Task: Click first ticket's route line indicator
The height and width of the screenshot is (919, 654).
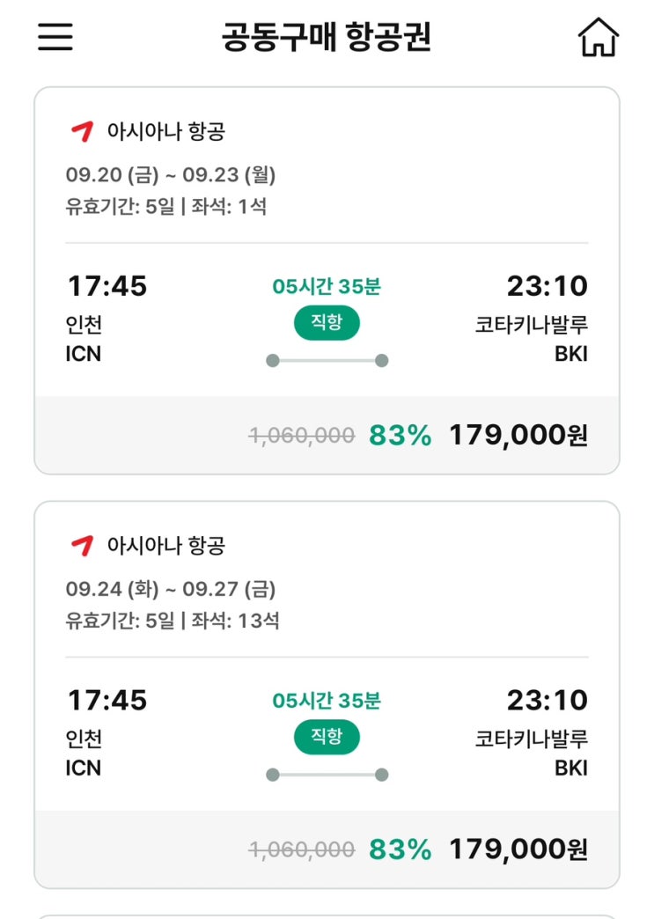Action: [327, 360]
